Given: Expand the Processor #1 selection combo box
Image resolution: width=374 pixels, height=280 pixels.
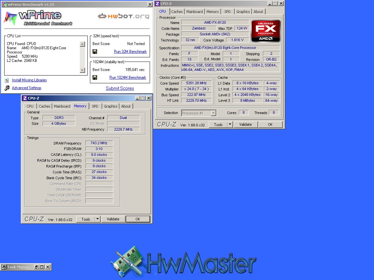Looking at the screenshot, I should click(x=214, y=113).
